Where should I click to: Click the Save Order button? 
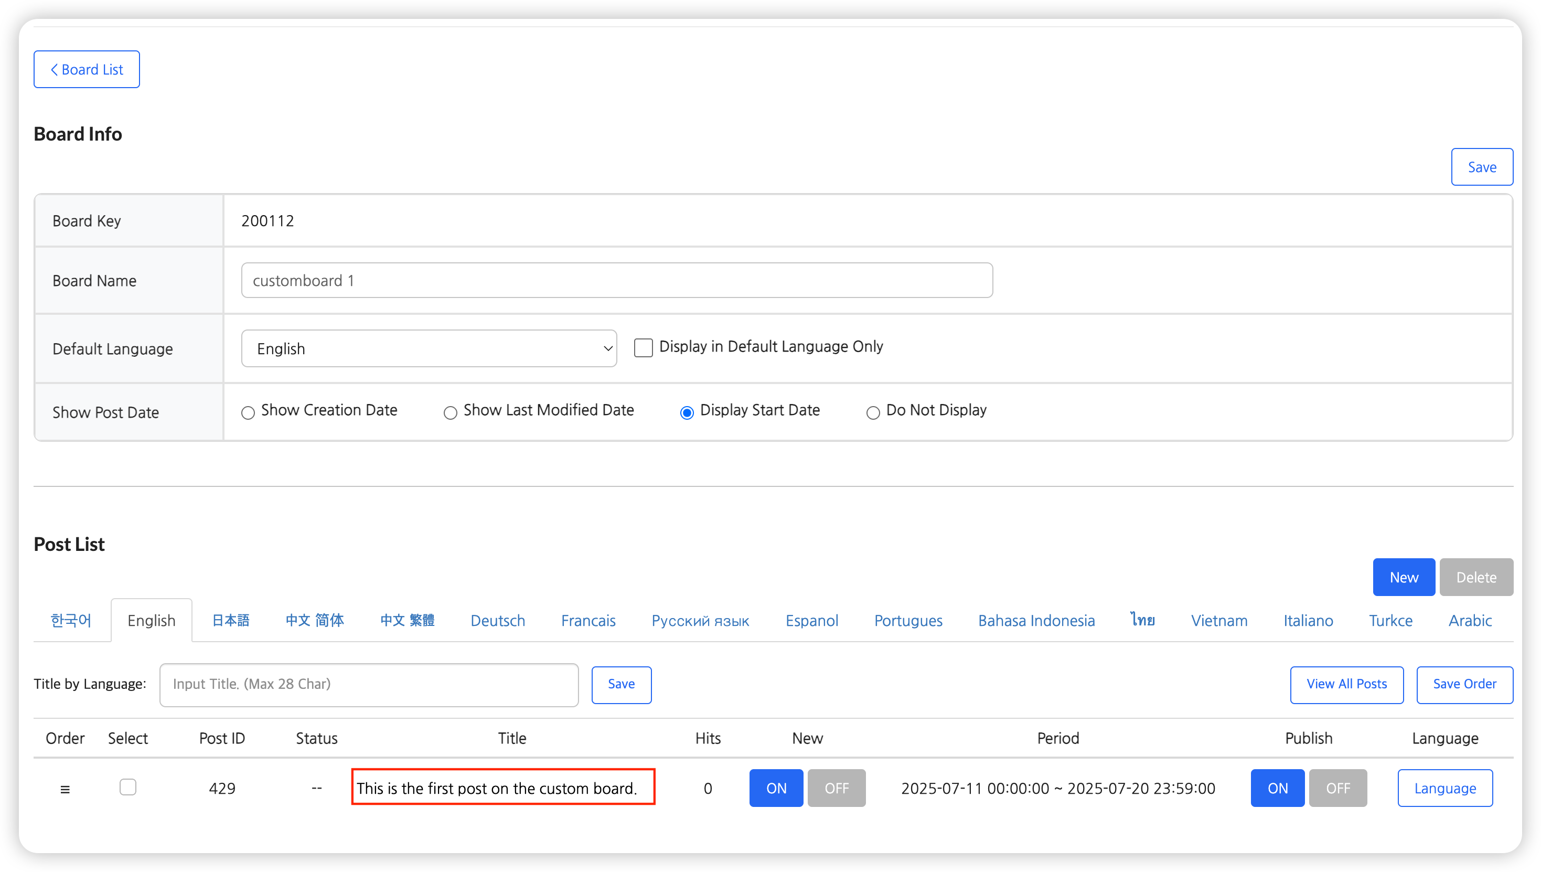point(1464,685)
